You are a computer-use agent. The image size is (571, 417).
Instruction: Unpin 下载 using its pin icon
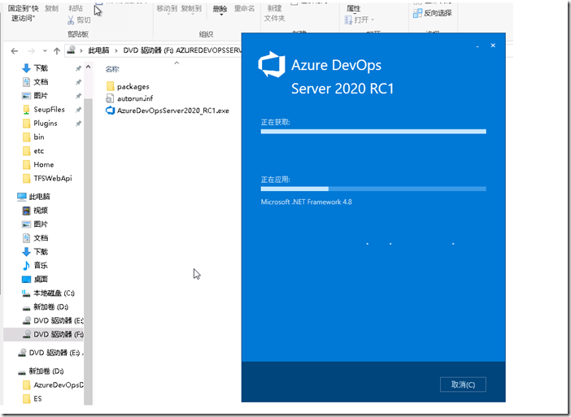[x=78, y=68]
